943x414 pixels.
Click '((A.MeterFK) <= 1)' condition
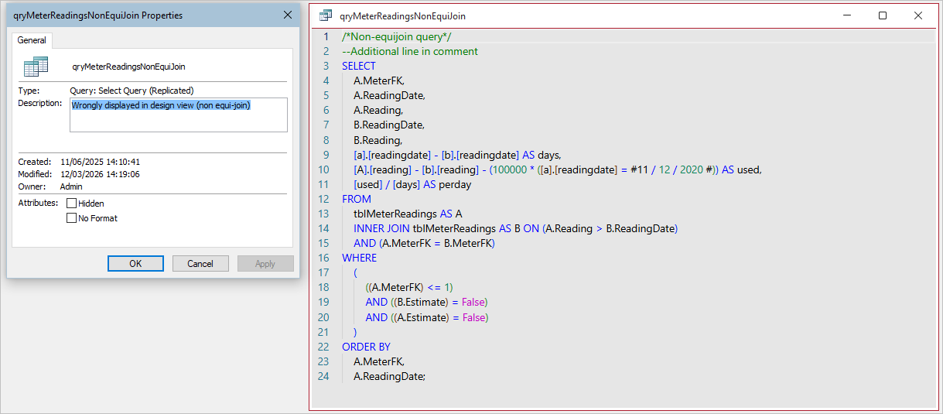[409, 287]
